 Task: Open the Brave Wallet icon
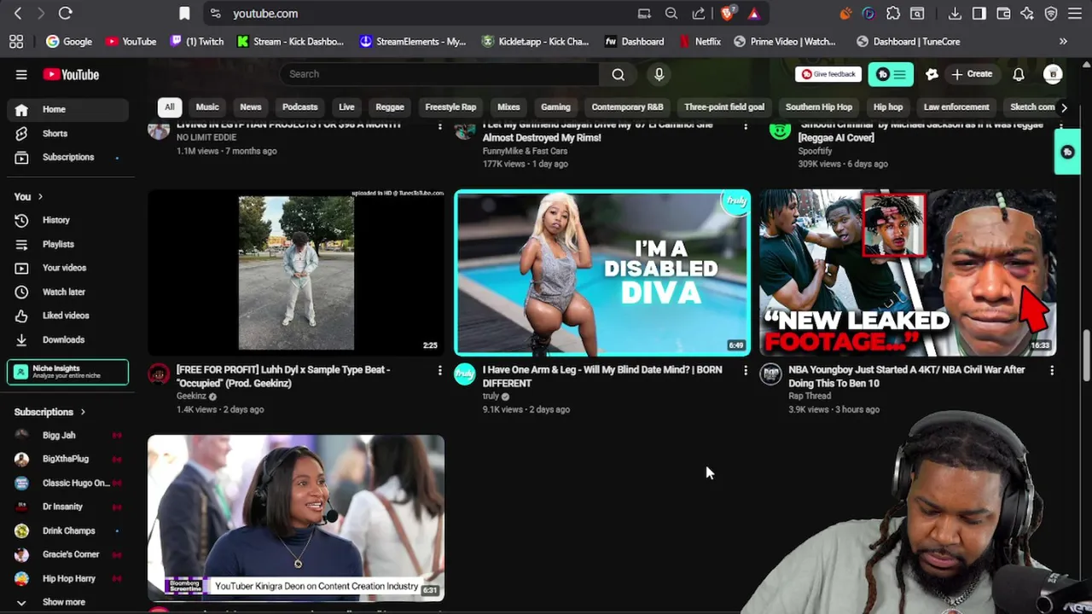(1003, 13)
